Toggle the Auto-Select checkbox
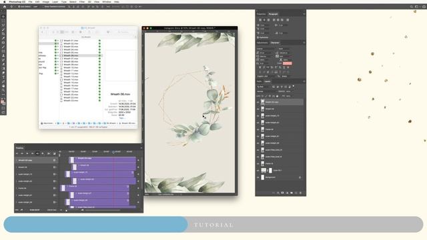 tap(19, 7)
